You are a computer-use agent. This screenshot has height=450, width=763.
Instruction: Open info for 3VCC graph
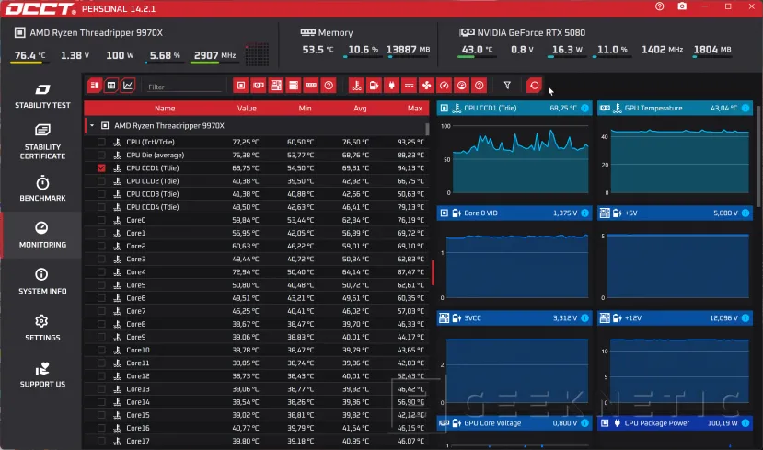pyautogui.click(x=584, y=318)
